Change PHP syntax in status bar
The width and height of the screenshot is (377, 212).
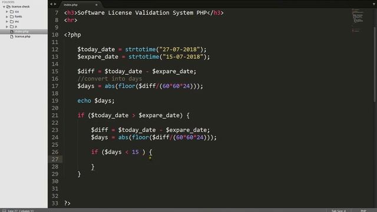pyautogui.click(x=363, y=211)
